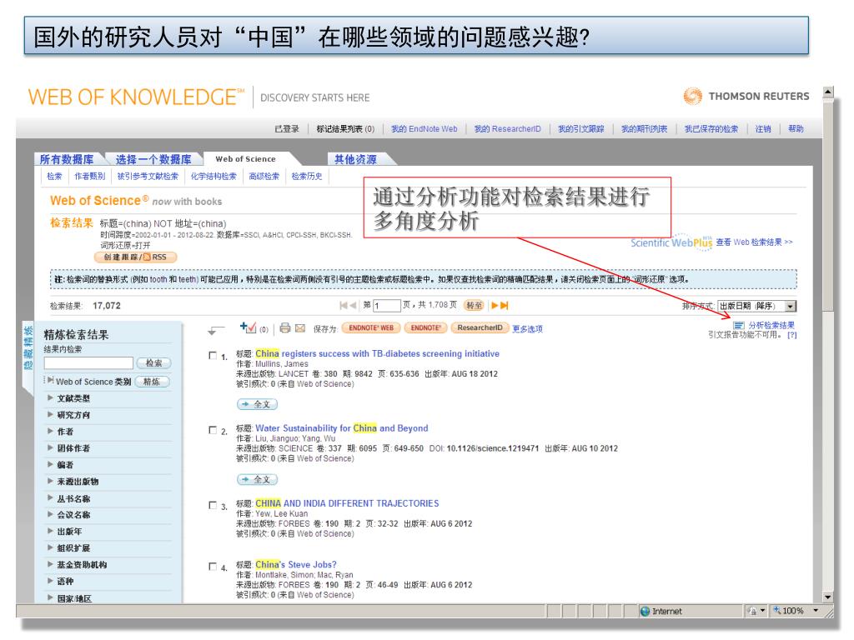Click the ENDNOTE save button
Image resolution: width=854 pixels, height=640 pixels.
click(426, 327)
